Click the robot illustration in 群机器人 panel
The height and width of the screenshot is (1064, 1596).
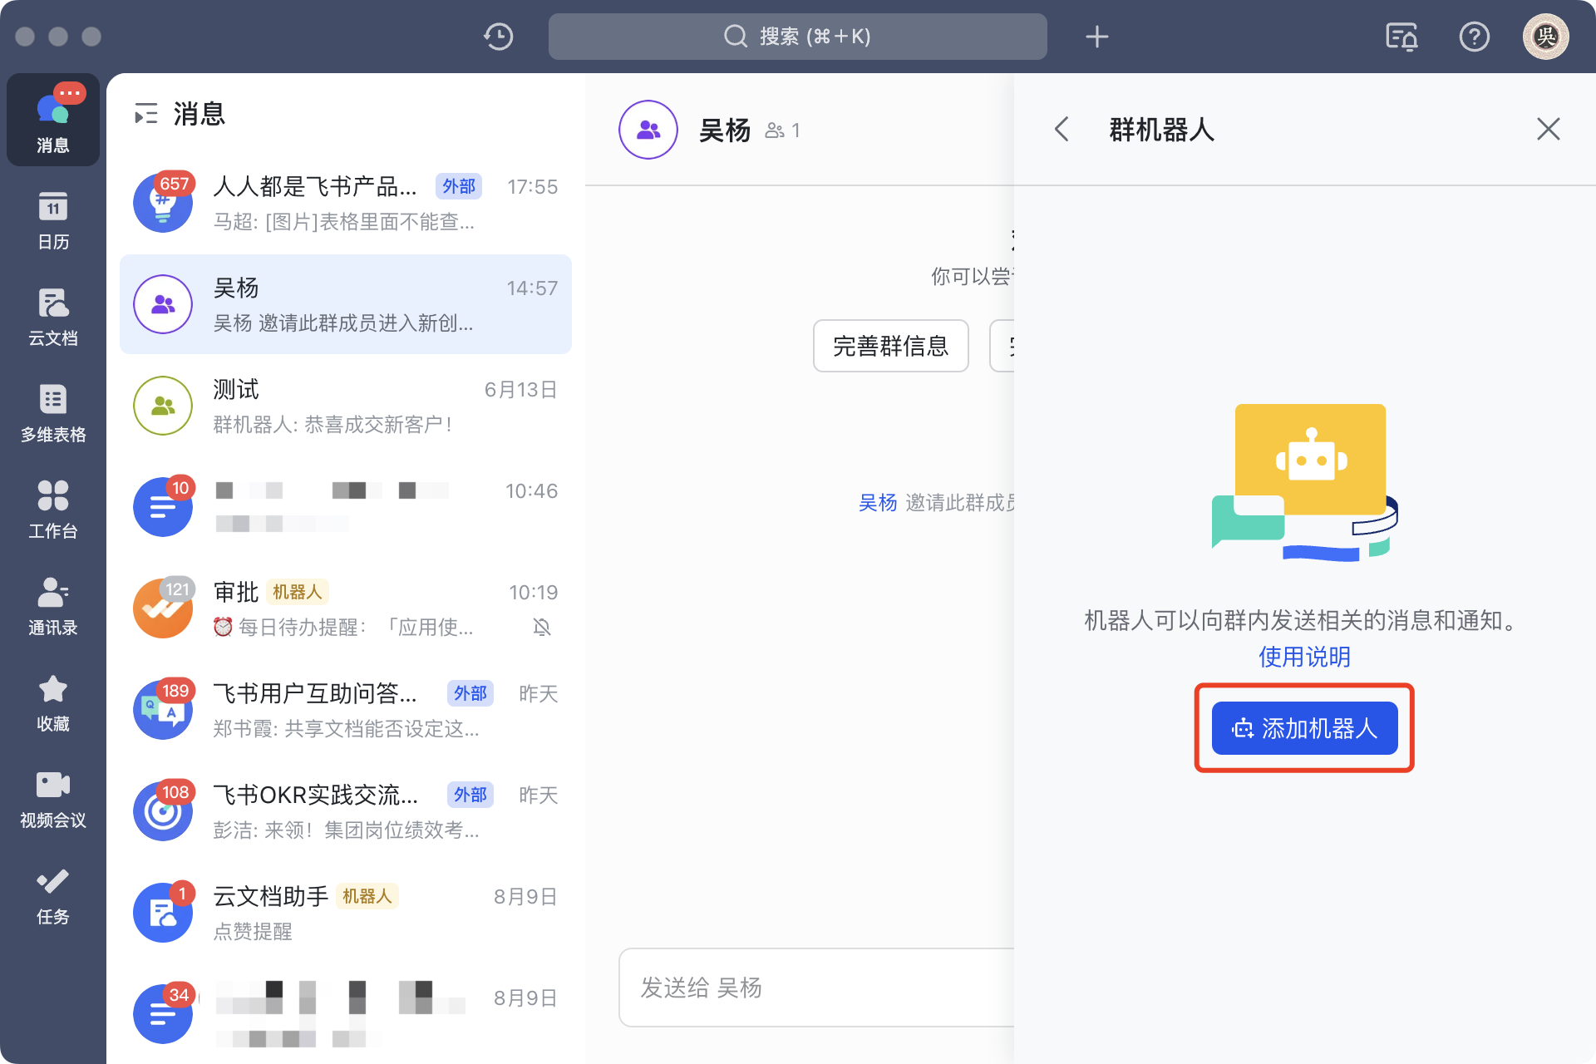pos(1304,482)
